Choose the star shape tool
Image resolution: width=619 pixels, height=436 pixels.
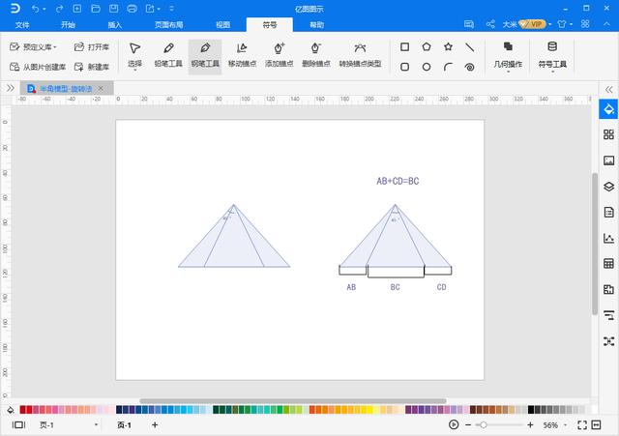[448, 47]
